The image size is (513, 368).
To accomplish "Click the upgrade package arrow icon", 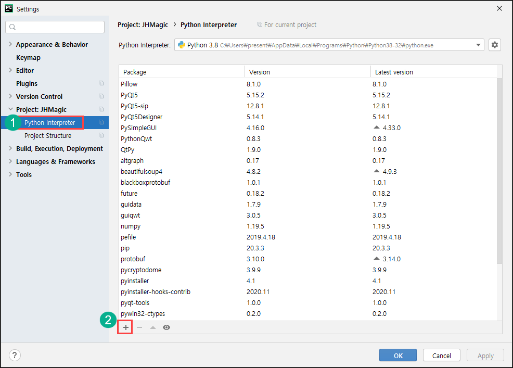I will tap(153, 327).
